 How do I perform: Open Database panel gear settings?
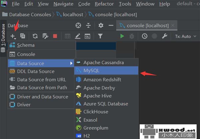[101, 25]
